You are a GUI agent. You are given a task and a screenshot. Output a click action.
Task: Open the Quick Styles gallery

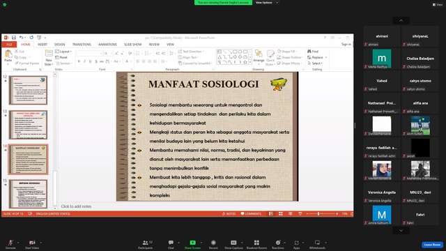click(x=270, y=58)
